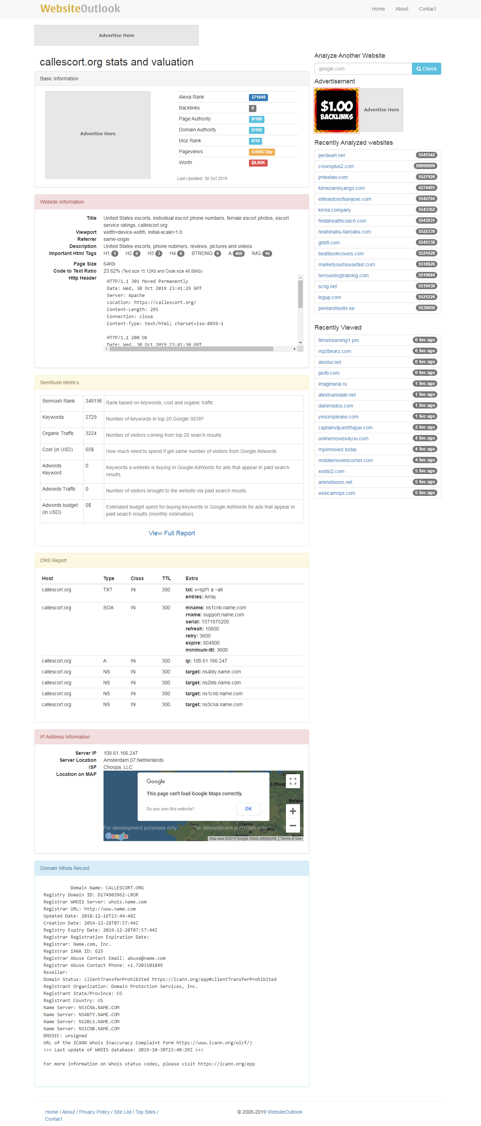Screen dimensions: 481x1126
Task: Open kimia.company link
Action: (x=334, y=210)
